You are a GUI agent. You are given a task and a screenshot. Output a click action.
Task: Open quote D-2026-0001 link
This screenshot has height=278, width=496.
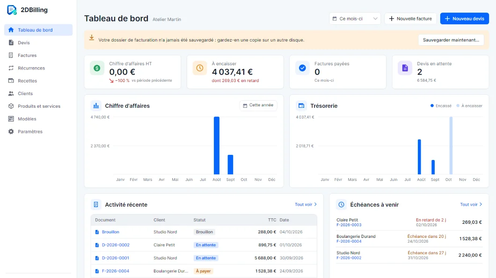pos(116,258)
